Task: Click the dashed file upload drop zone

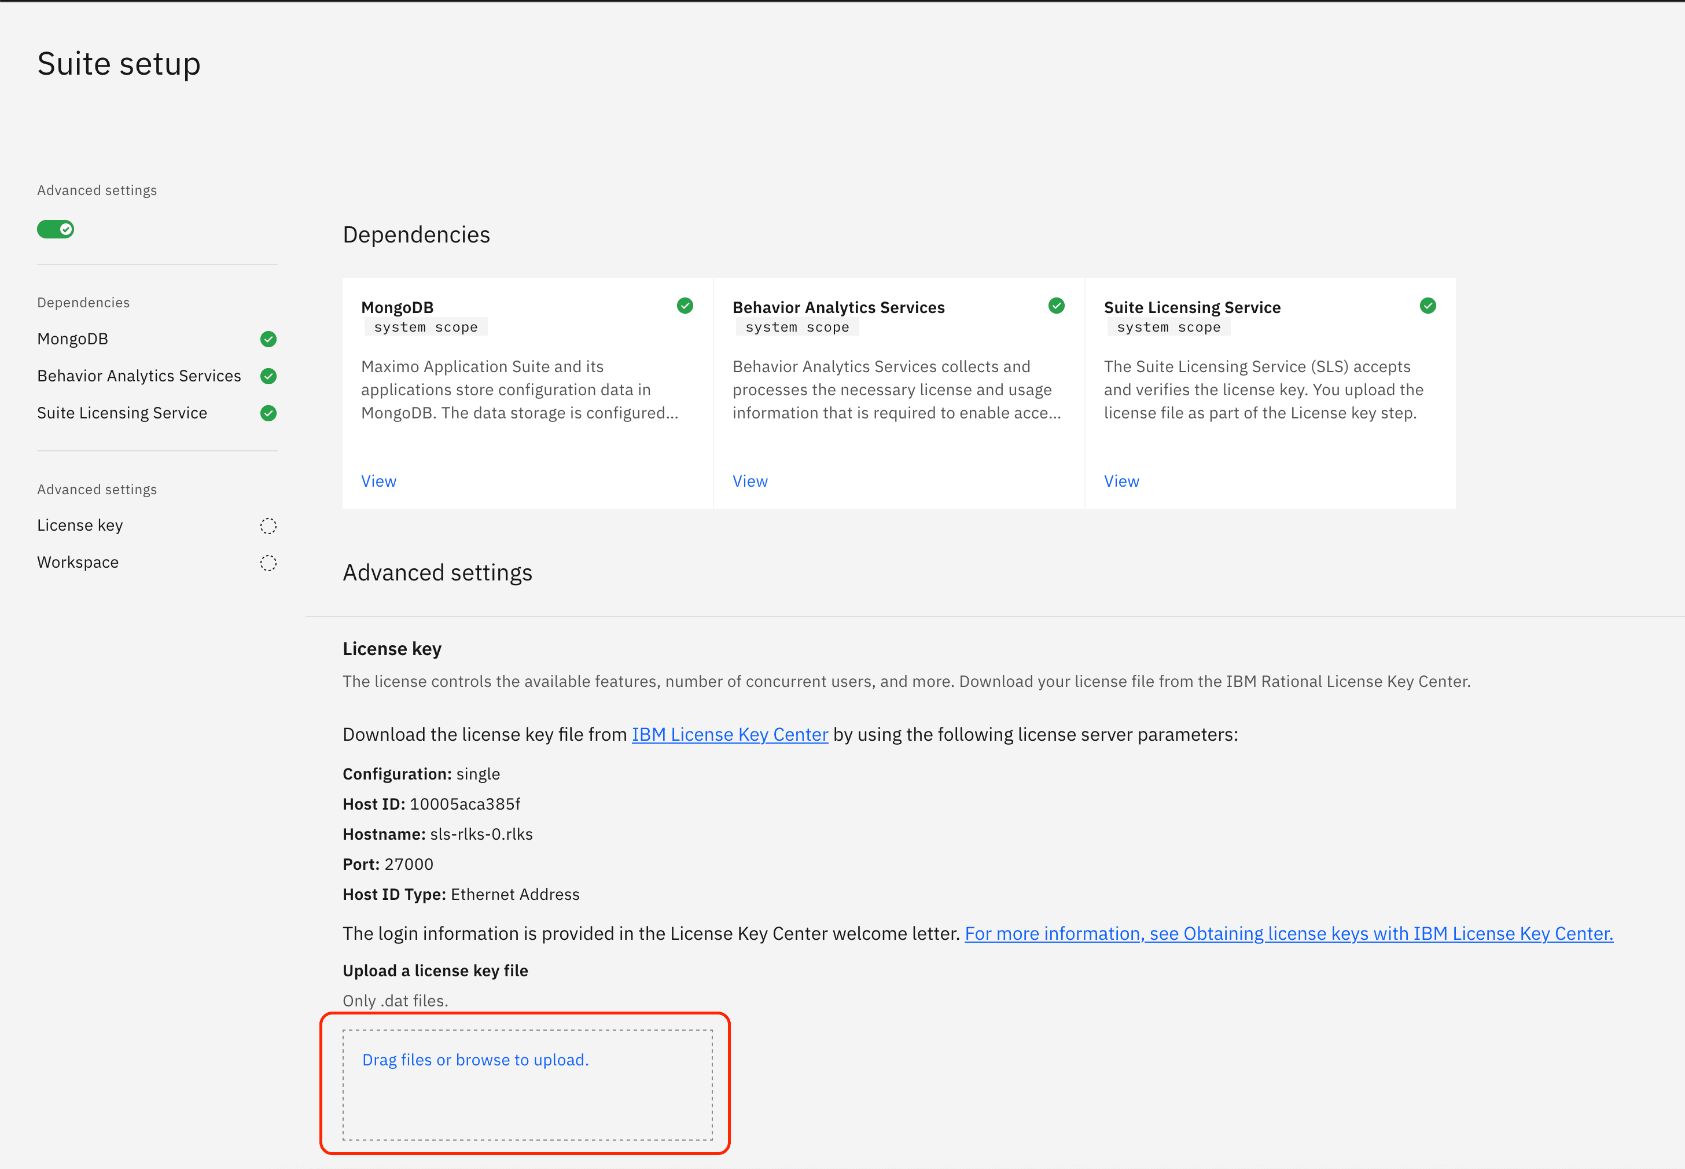Action: 527,1085
